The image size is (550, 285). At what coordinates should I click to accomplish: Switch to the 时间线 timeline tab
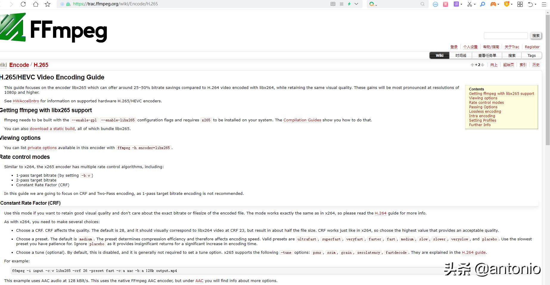(x=461, y=55)
